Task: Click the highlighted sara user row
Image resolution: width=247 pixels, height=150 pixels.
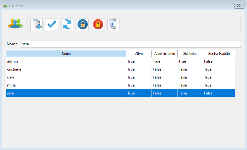Action: pos(66,93)
